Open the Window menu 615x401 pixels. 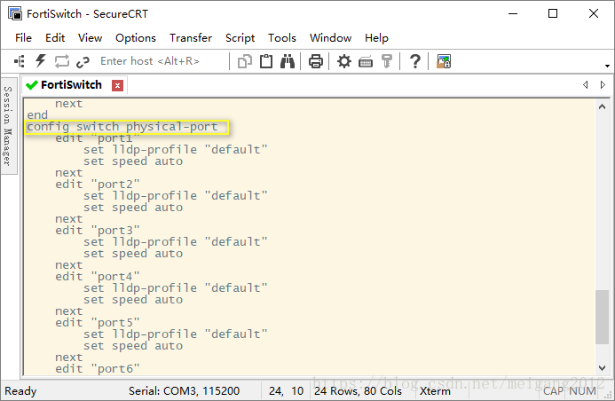click(330, 37)
